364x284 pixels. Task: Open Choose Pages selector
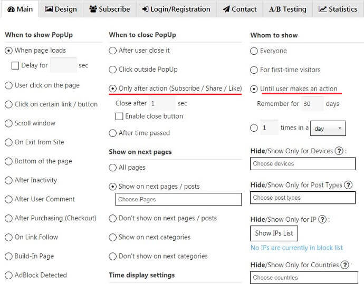coord(178,199)
